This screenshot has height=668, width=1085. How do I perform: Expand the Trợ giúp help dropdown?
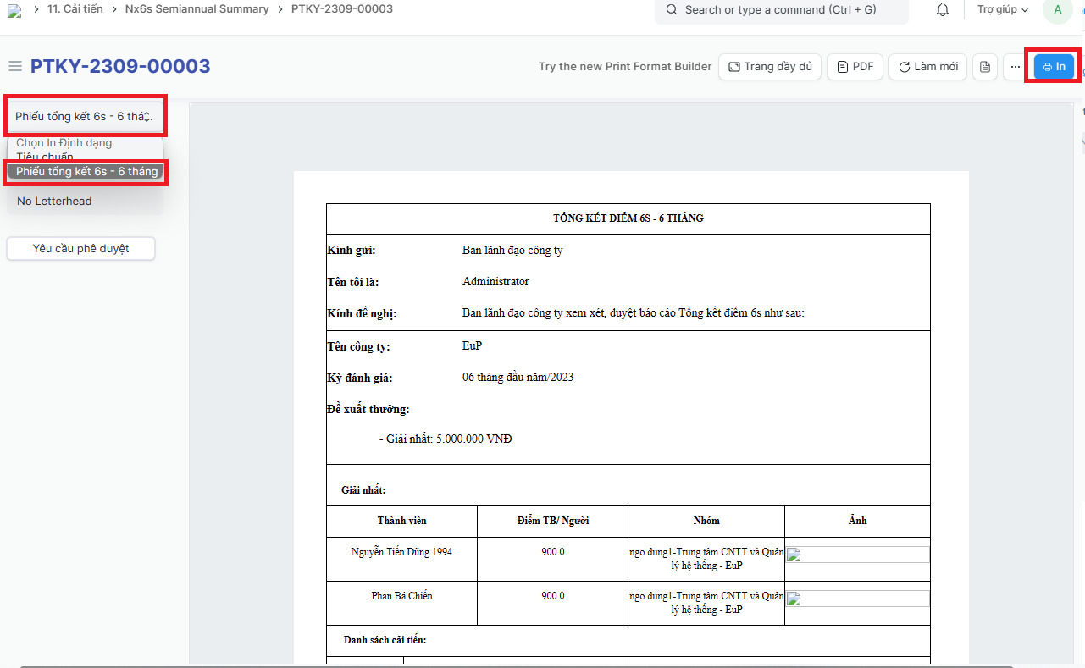click(x=1002, y=10)
